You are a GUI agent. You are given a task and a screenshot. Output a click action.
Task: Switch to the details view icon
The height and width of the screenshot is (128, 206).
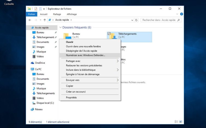tap(176, 122)
